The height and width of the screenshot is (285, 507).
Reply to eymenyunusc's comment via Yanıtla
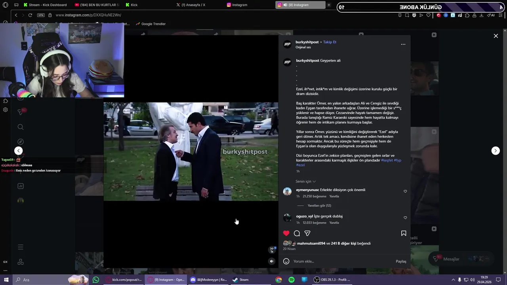(x=334, y=196)
